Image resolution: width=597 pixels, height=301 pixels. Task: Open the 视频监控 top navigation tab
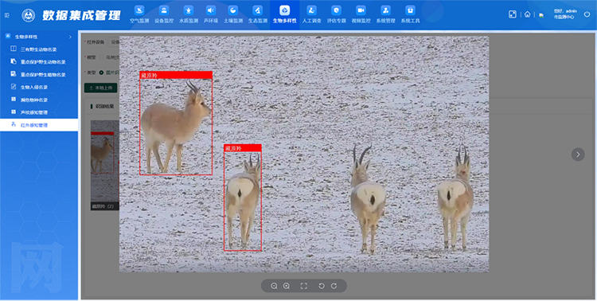pos(361,15)
